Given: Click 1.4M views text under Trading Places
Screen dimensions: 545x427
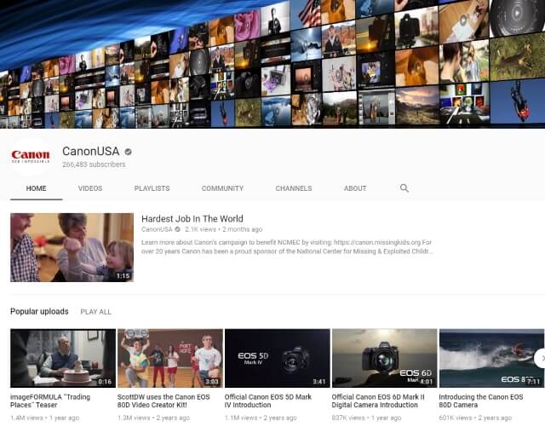Looking at the screenshot, I should pyautogui.click(x=26, y=418).
